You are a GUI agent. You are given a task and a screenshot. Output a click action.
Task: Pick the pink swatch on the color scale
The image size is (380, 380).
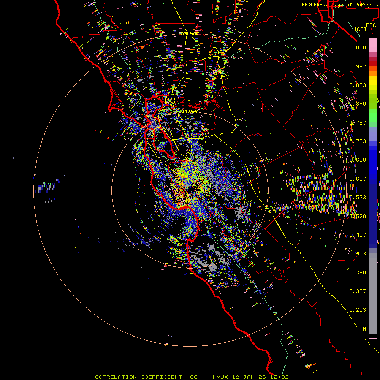point(373,45)
